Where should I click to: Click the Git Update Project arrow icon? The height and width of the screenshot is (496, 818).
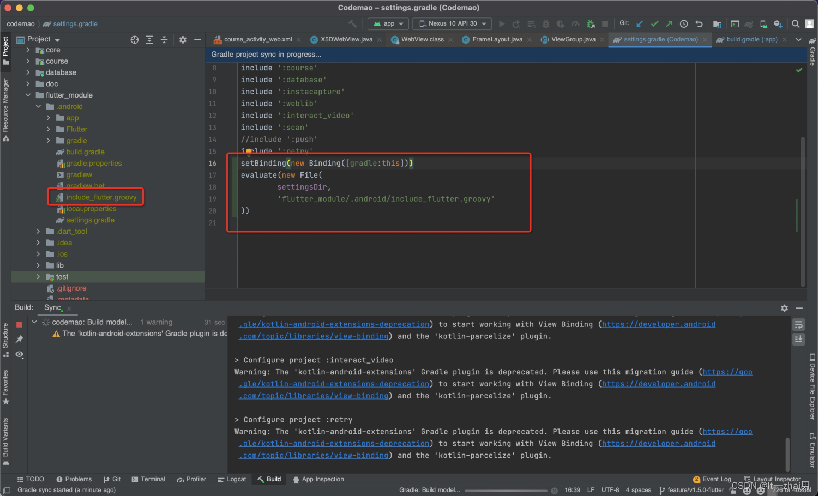pyautogui.click(x=640, y=24)
